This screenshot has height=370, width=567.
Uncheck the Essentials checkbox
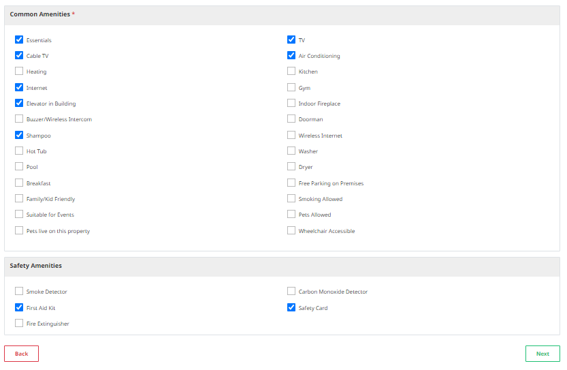click(19, 40)
